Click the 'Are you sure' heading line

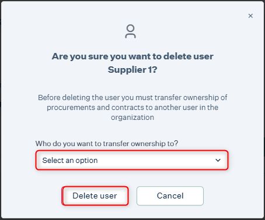point(132,56)
